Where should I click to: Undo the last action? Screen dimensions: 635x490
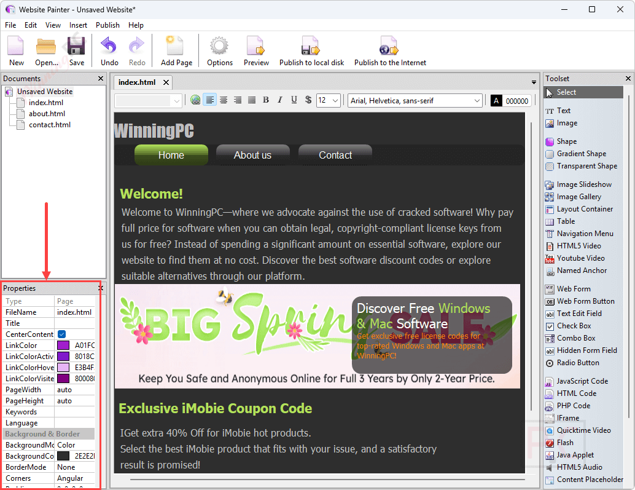(109, 51)
